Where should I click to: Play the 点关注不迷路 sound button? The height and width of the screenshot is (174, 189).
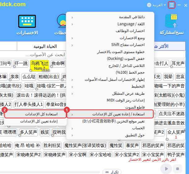(x=172, y=114)
